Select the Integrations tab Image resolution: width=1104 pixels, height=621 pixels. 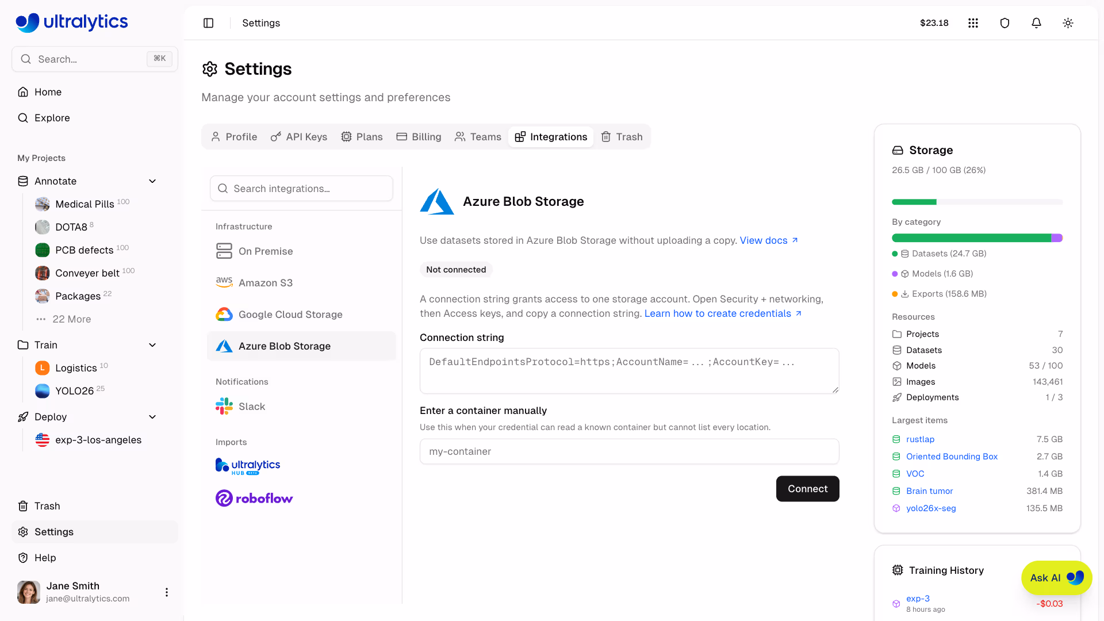(551, 137)
